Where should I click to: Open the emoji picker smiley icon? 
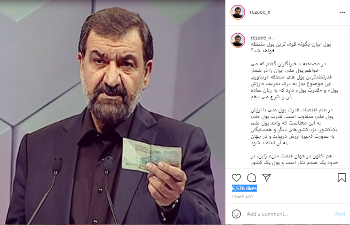(236, 214)
